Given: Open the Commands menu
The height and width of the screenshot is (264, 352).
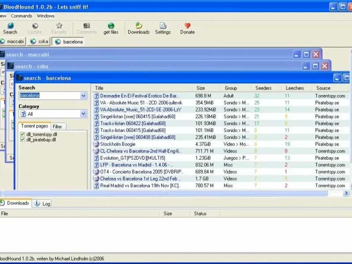Looking at the screenshot, I should pyautogui.click(x=22, y=16).
